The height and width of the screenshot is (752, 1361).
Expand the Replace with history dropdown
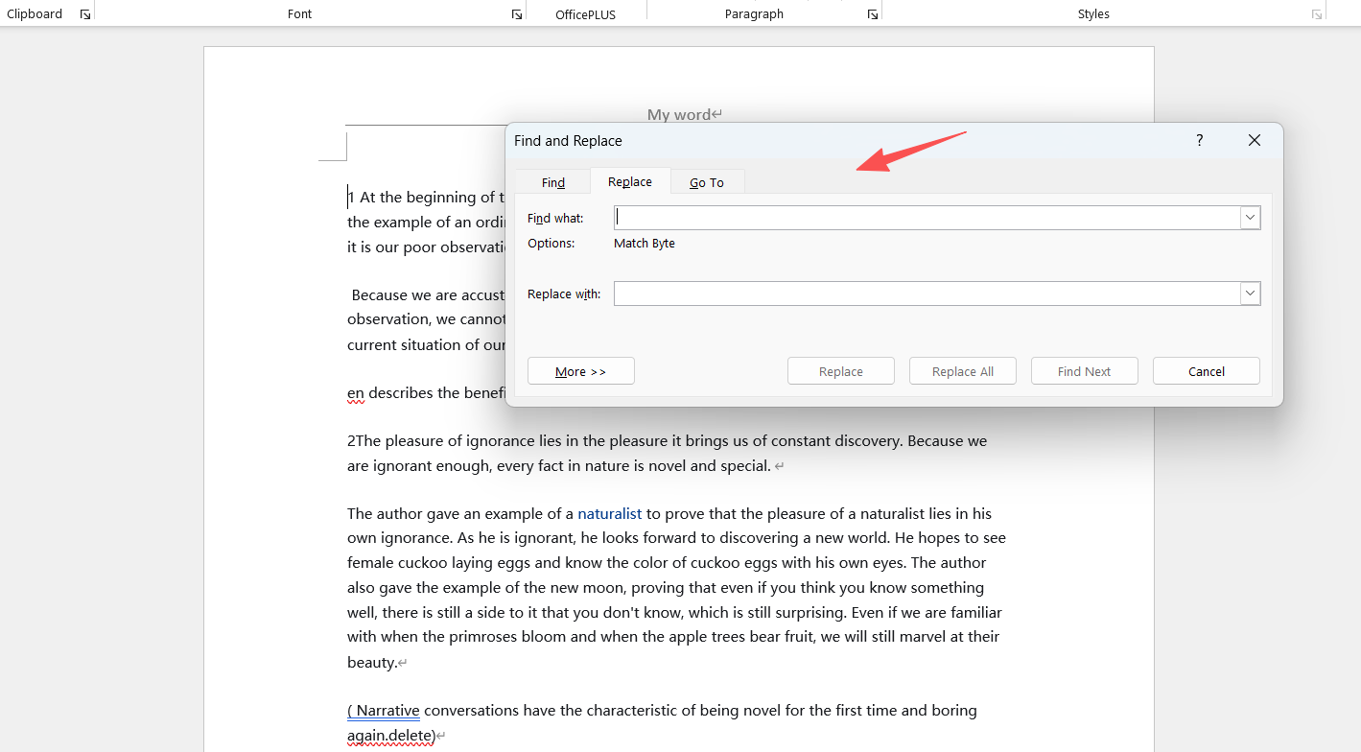pyautogui.click(x=1250, y=294)
